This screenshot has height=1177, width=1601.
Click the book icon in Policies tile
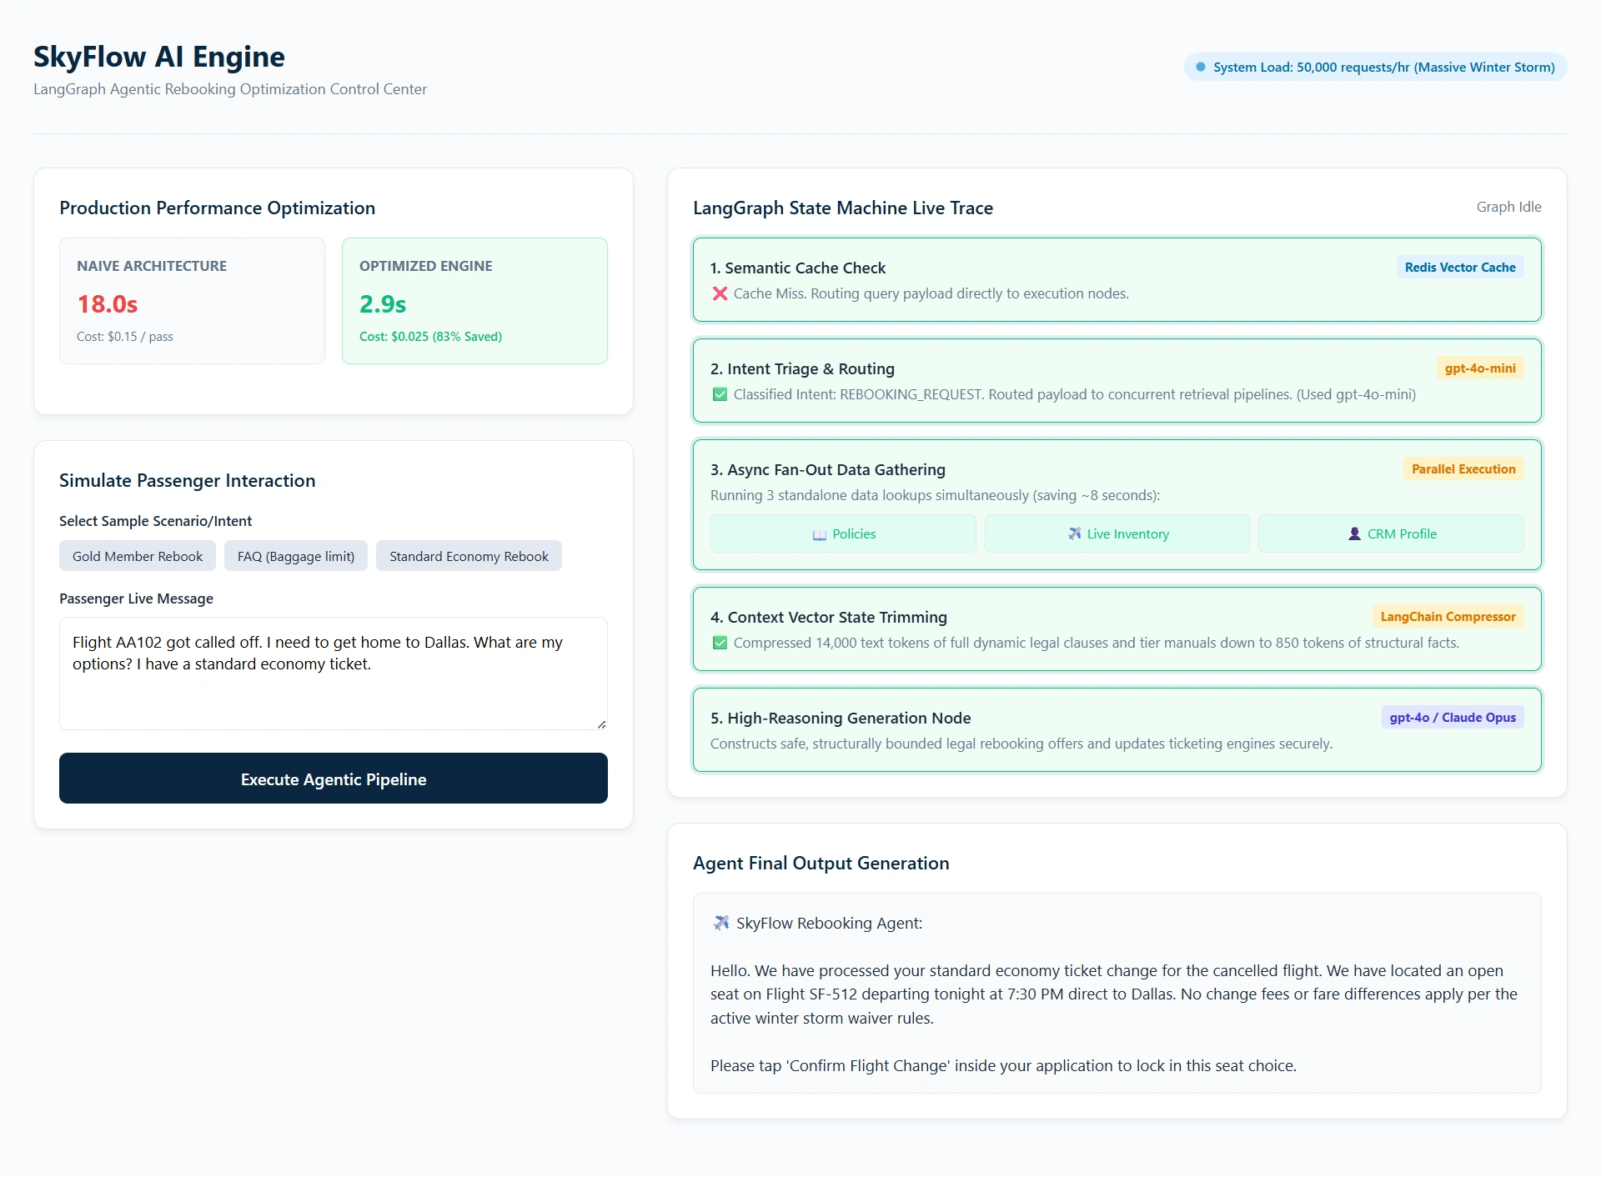(x=819, y=534)
